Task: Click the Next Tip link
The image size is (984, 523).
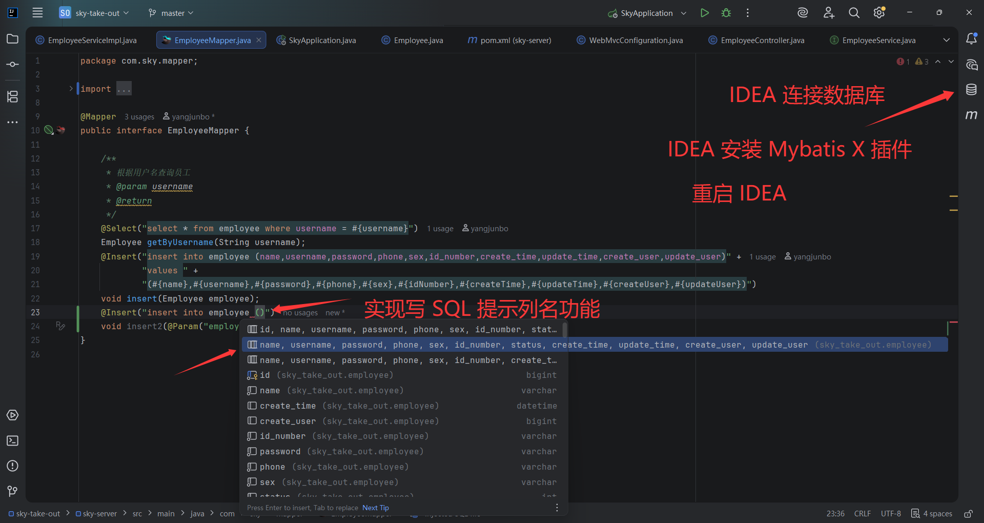Action: tap(376, 508)
